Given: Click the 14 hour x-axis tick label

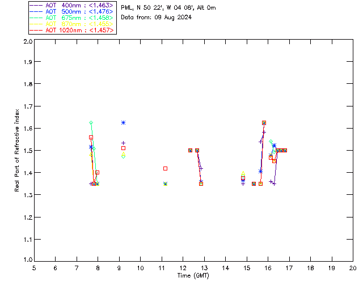Looking at the screenshot, I should click(x=226, y=268).
